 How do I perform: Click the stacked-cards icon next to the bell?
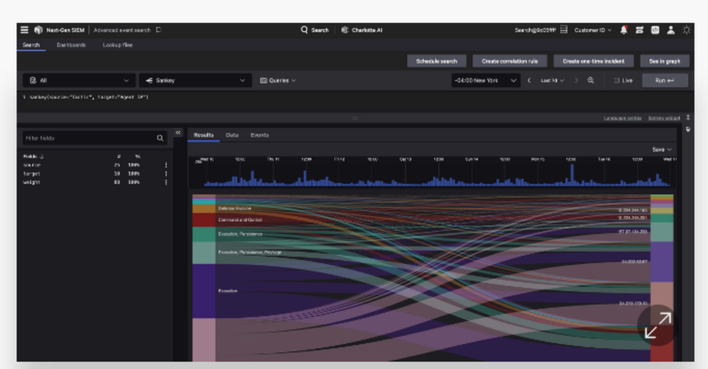pos(639,30)
